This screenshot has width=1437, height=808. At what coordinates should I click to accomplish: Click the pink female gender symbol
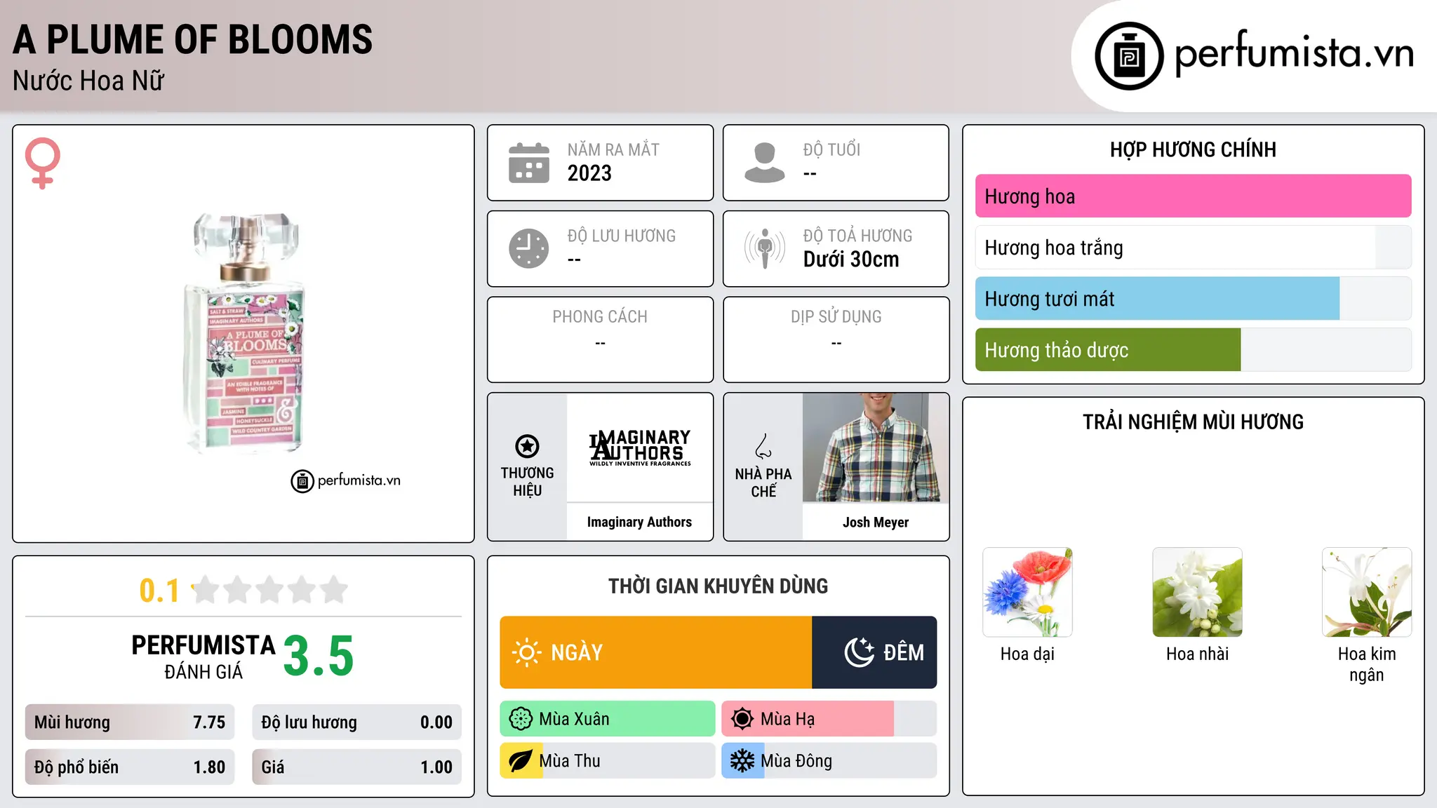pyautogui.click(x=43, y=163)
